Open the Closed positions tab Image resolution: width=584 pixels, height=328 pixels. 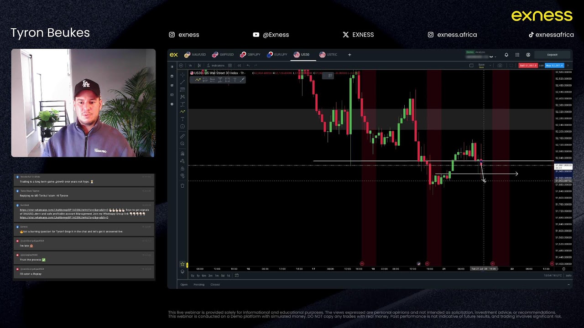[215, 285]
